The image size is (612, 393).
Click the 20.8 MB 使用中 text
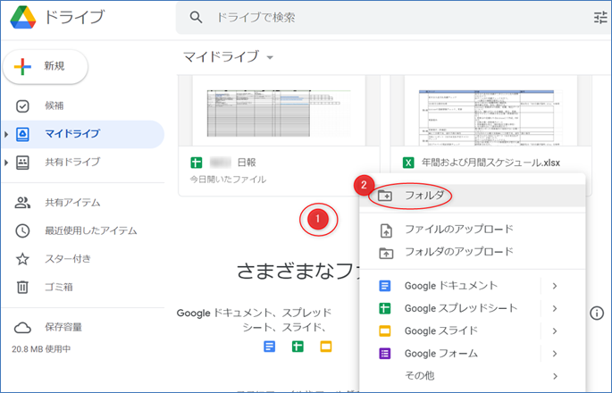[x=41, y=349]
